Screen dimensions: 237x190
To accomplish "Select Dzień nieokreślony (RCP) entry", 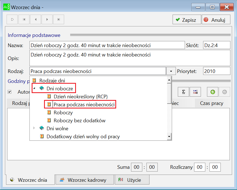I will pyautogui.click(x=81, y=96).
